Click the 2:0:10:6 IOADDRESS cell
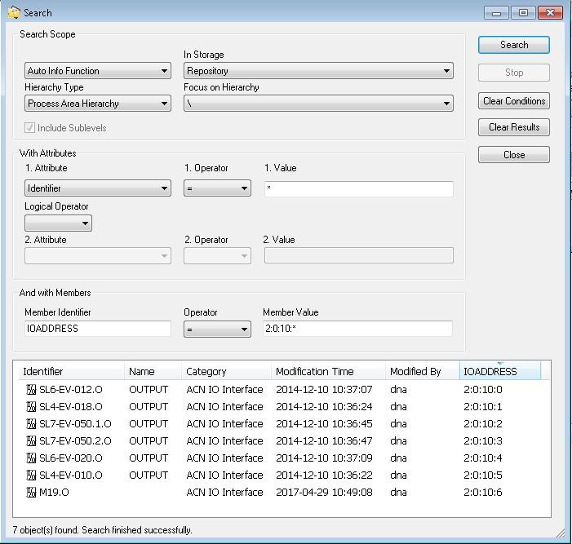This screenshot has width=572, height=544. tap(482, 493)
